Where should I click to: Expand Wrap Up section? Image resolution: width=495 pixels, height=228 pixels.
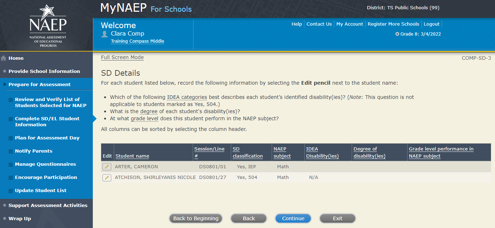(20, 219)
